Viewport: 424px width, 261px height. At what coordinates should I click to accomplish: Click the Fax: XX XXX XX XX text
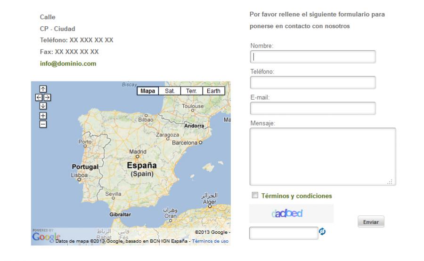point(69,52)
